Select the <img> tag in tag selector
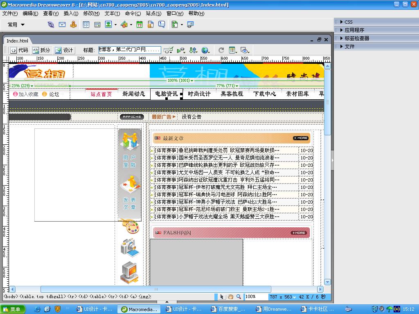 click(144, 296)
